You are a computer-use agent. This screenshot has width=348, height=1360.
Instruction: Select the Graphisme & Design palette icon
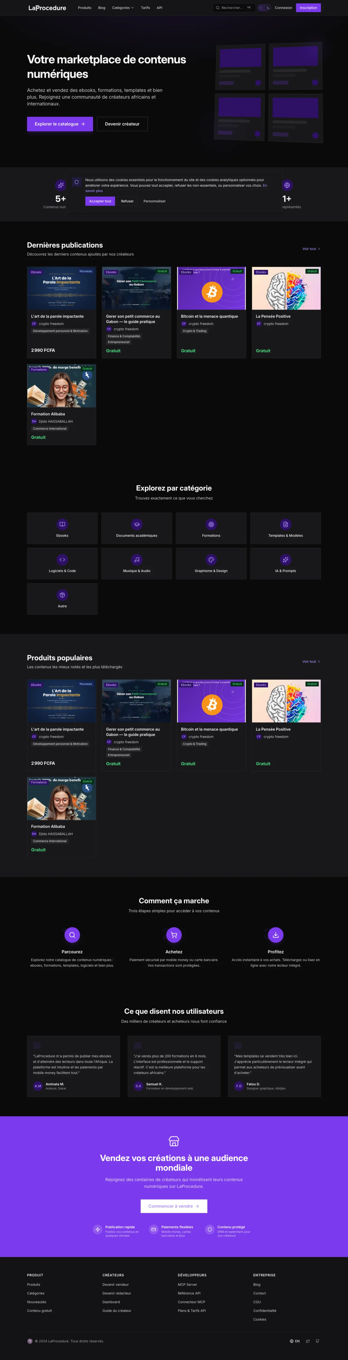pyautogui.click(x=211, y=560)
